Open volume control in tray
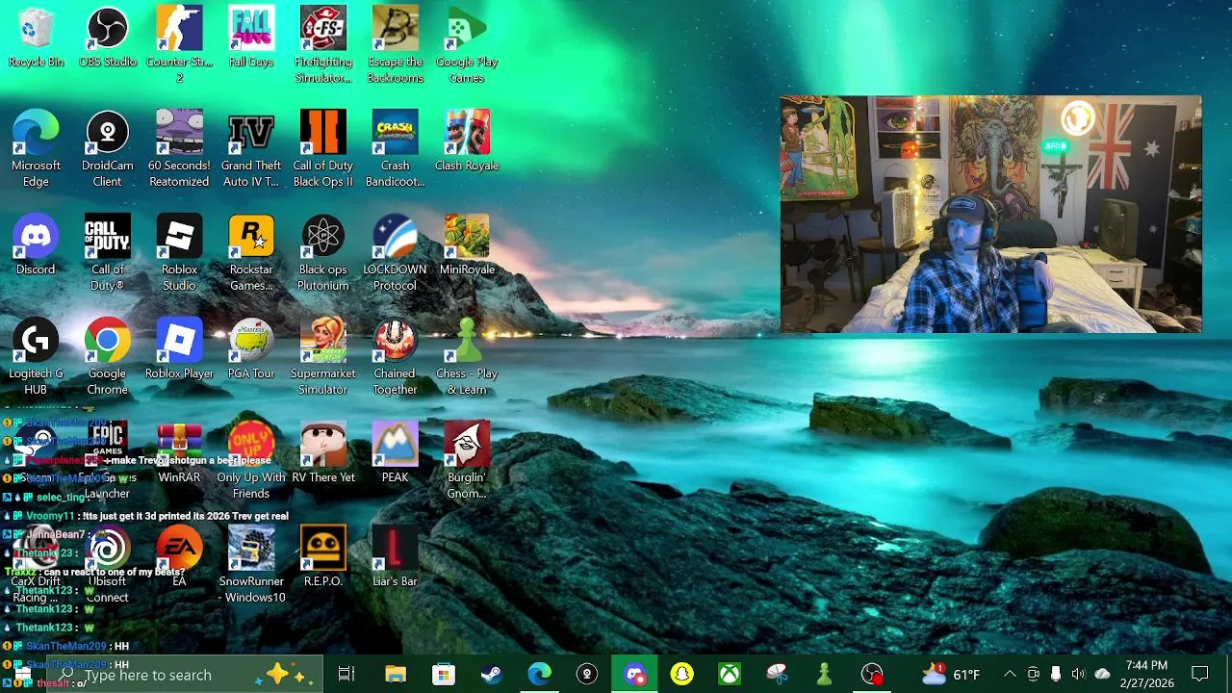 click(x=1078, y=675)
